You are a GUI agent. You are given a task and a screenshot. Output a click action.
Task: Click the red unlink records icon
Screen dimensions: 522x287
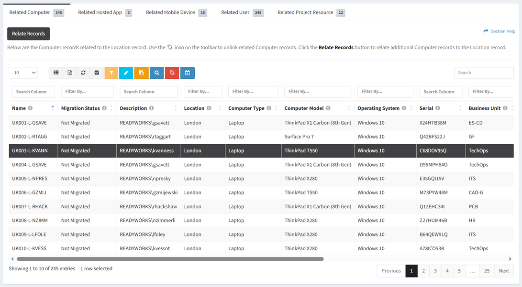click(x=172, y=73)
